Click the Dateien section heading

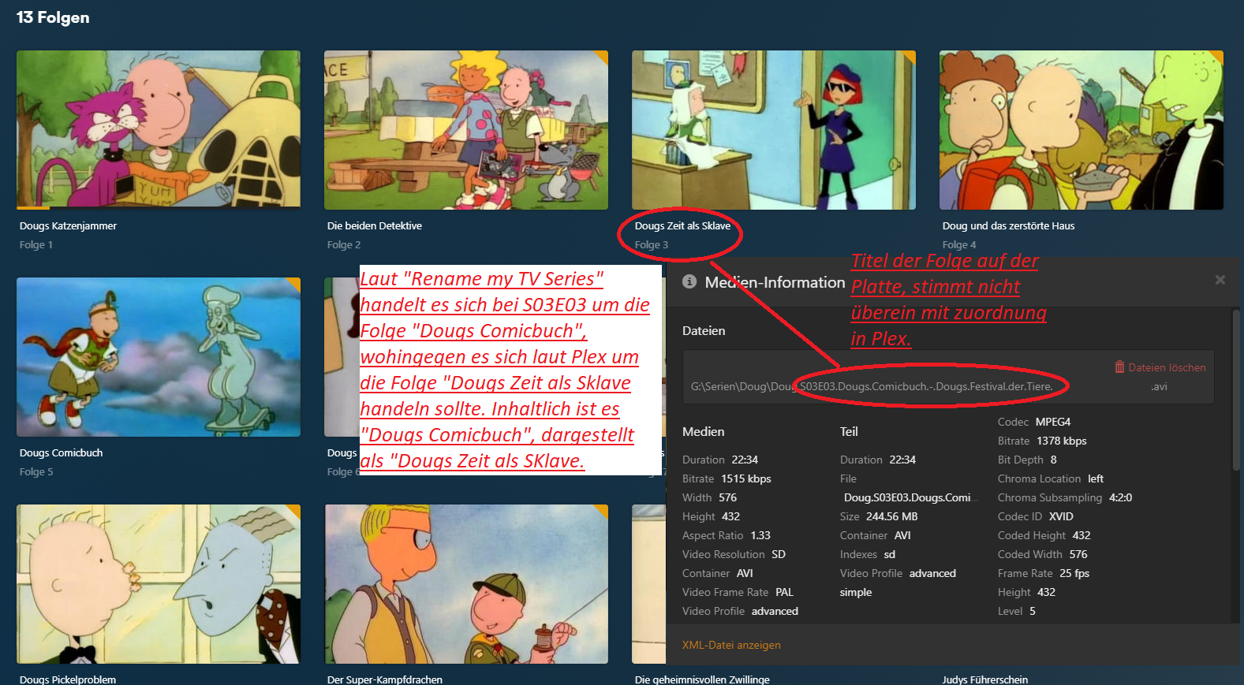click(x=704, y=330)
